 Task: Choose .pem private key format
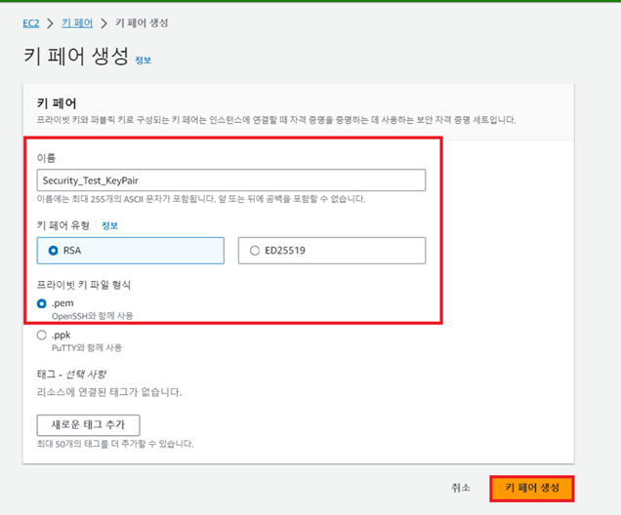click(42, 303)
